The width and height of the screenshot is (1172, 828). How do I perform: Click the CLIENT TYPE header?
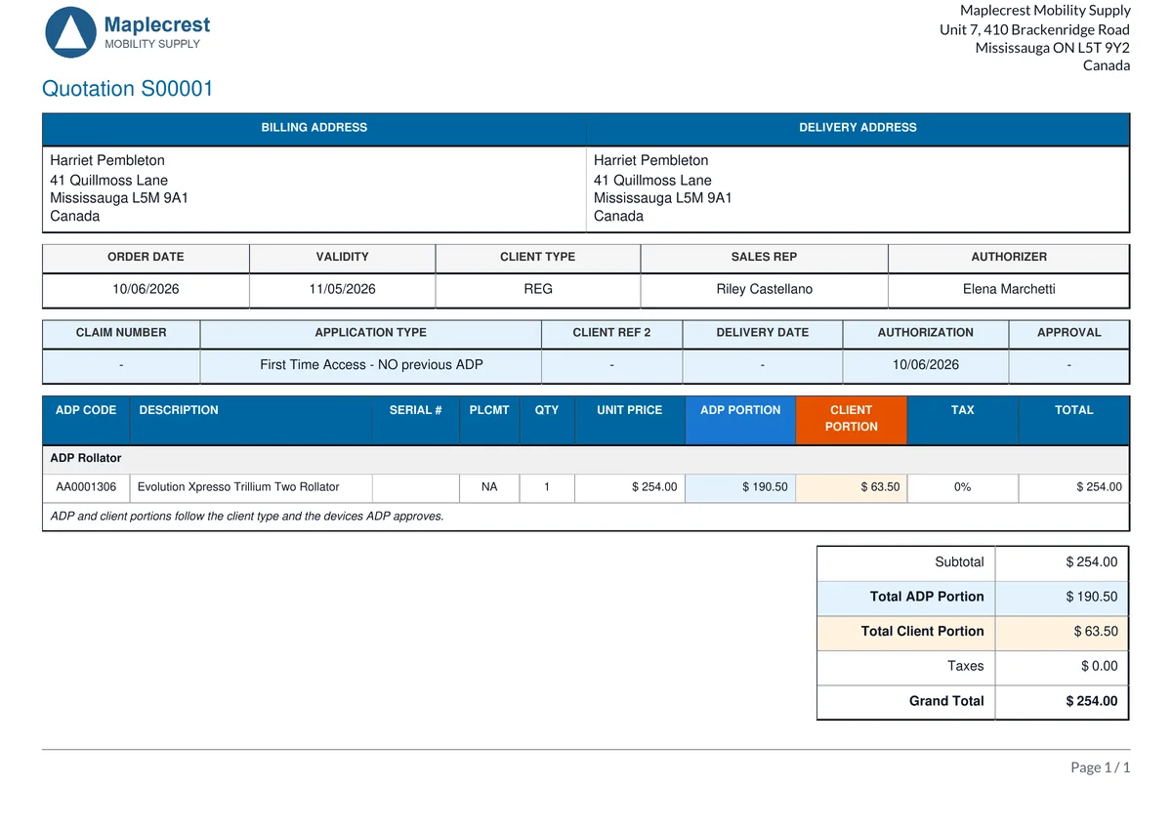click(538, 257)
